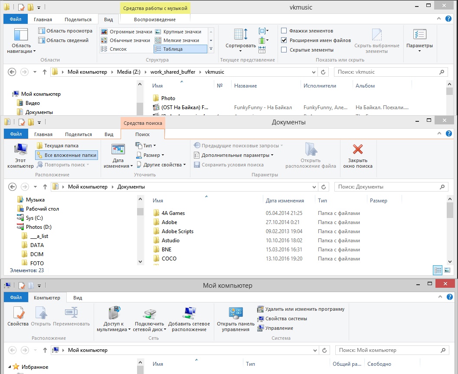Go up one level from Документы
Screen dimensions: 458x374
click(x=45, y=186)
